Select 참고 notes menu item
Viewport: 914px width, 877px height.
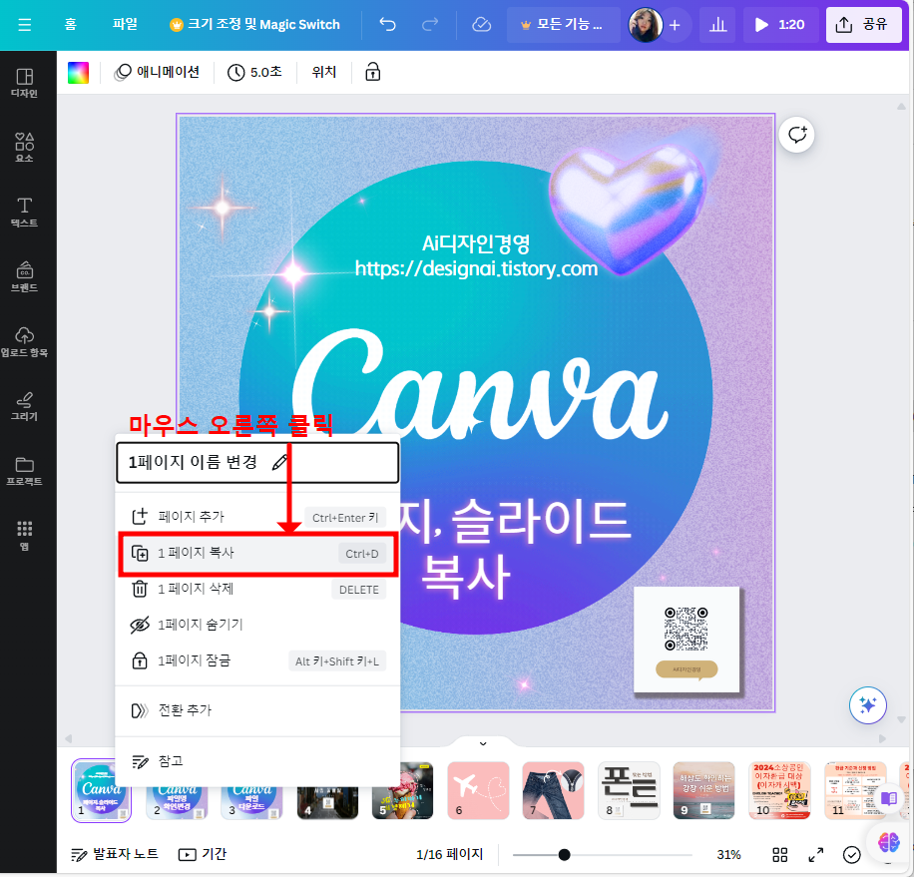point(257,761)
